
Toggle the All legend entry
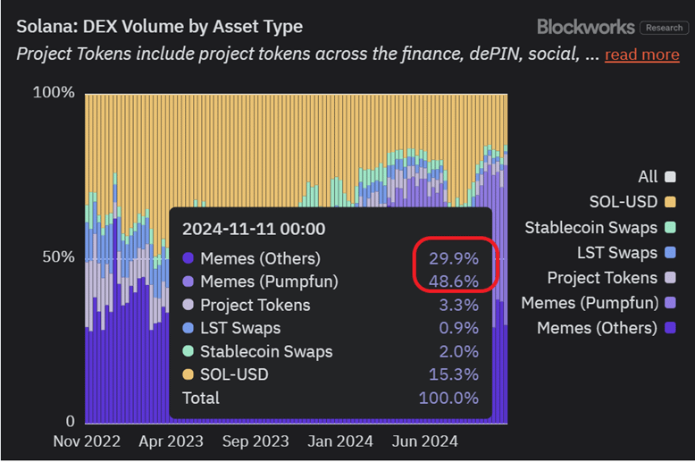[x=648, y=177]
